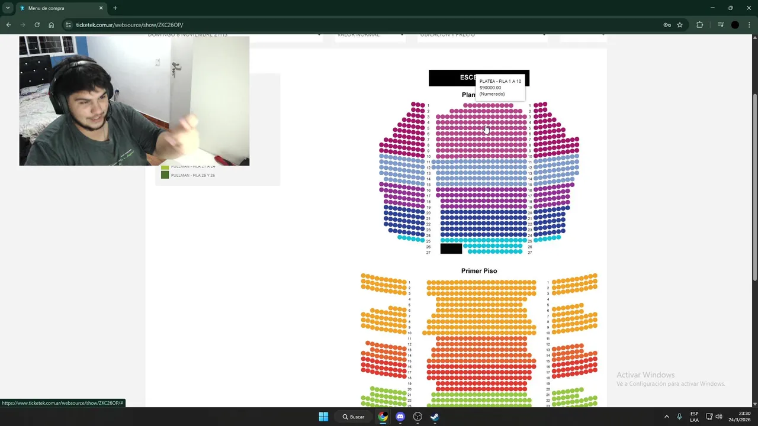Select the Menu de compra tab
758x426 pixels.
tap(61, 8)
